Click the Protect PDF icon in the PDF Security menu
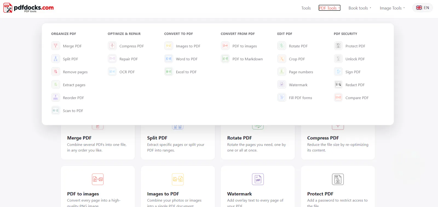The image size is (438, 207). tap(338, 46)
